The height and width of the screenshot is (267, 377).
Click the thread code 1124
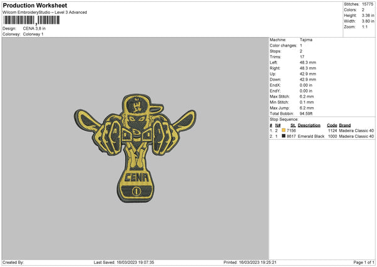(x=332, y=130)
